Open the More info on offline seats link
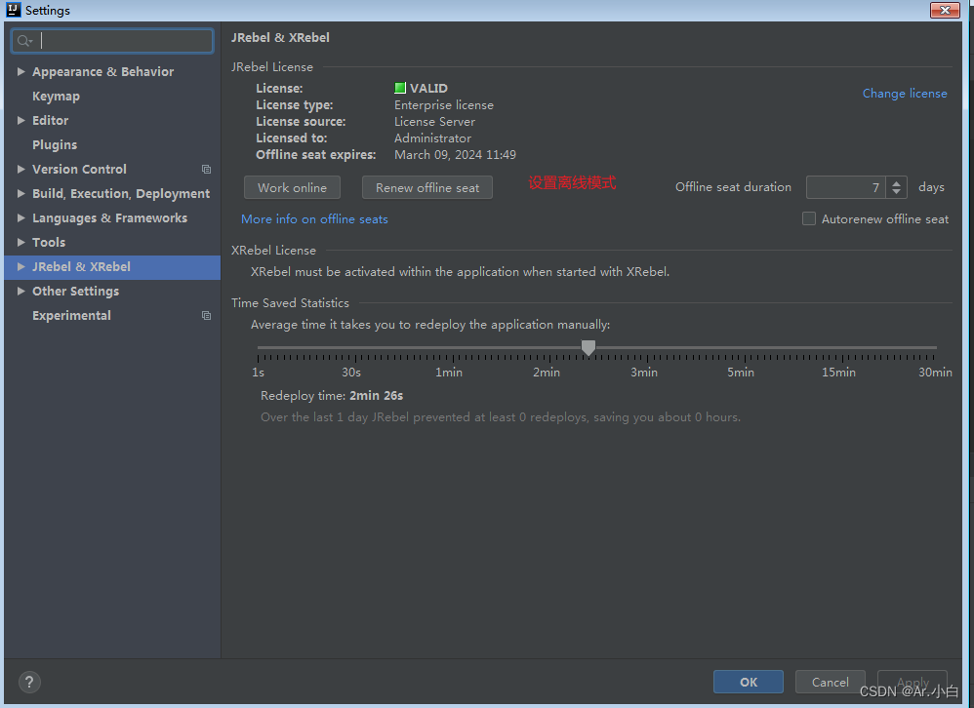974x708 pixels. point(314,219)
